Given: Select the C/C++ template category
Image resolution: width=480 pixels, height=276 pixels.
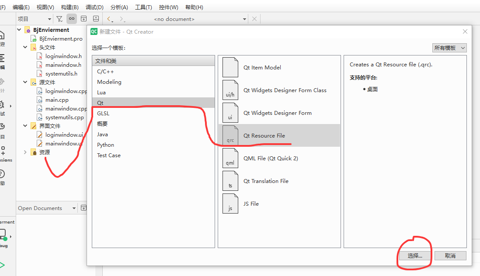Looking at the screenshot, I should [153, 72].
